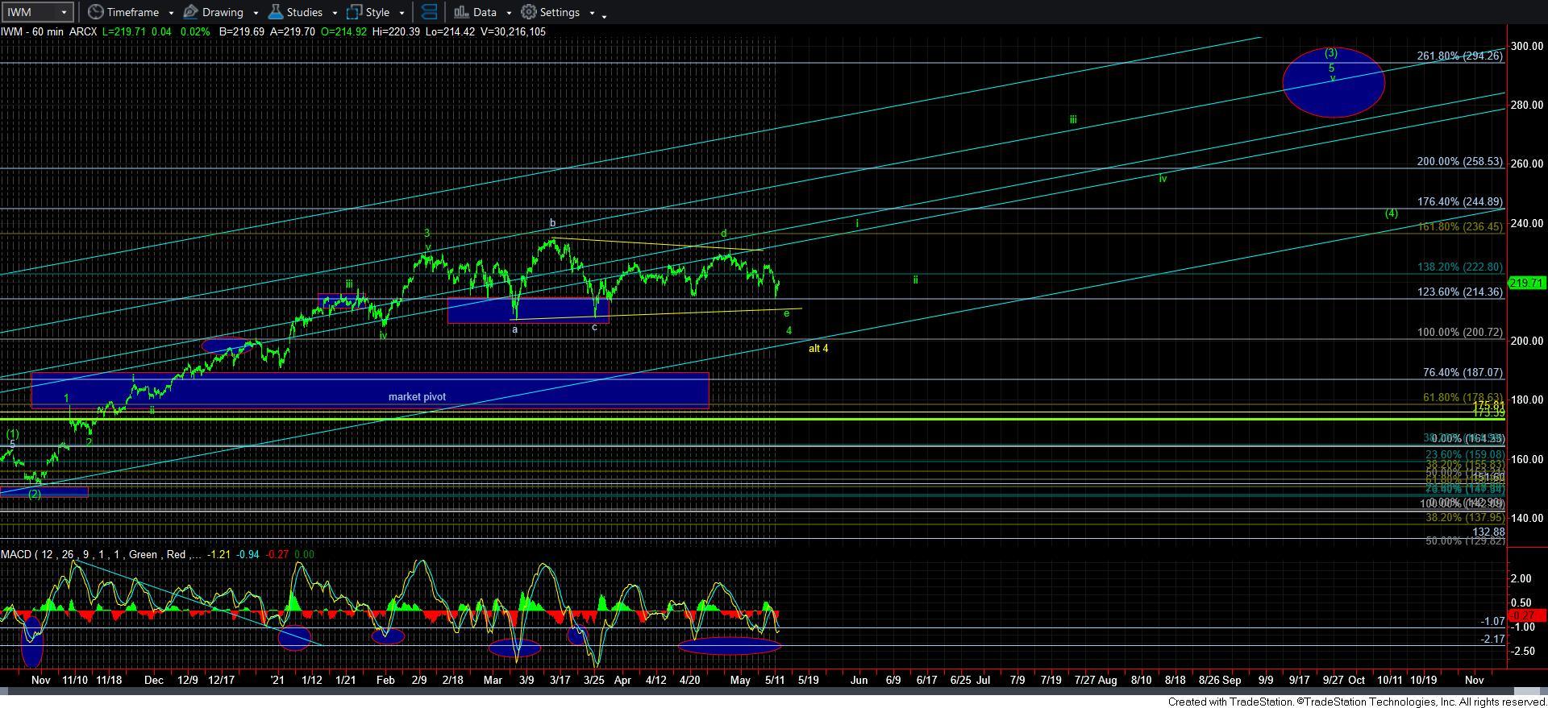1548x708 pixels.
Task: Open the Data toolbar button
Action: pyautogui.click(x=475, y=12)
